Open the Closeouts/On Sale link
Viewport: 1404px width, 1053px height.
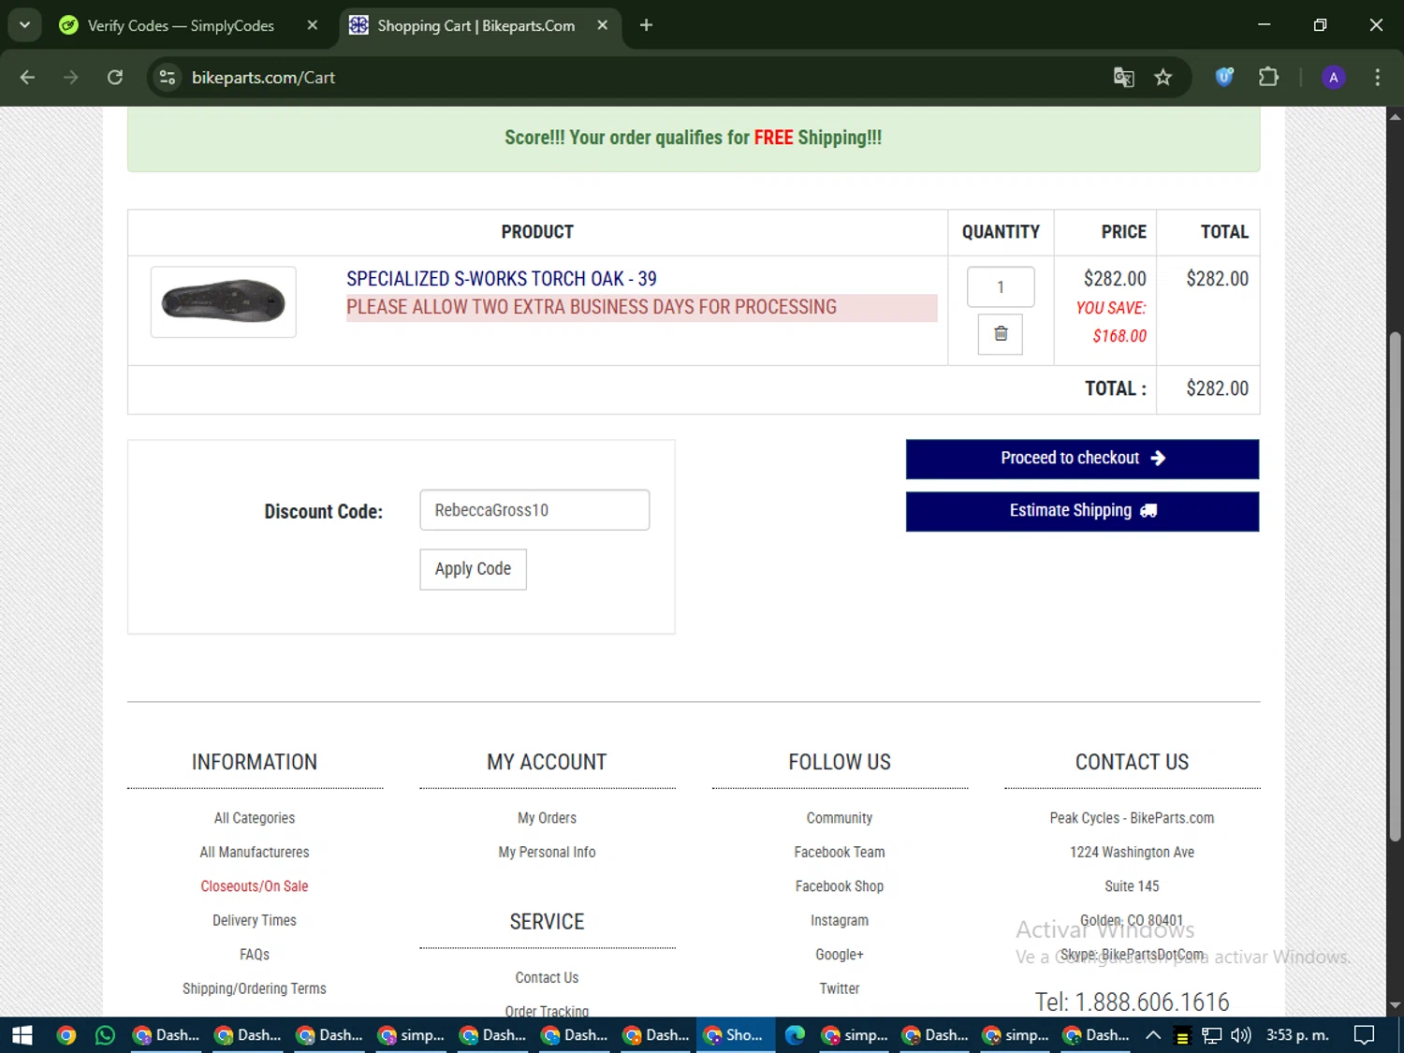point(255,886)
